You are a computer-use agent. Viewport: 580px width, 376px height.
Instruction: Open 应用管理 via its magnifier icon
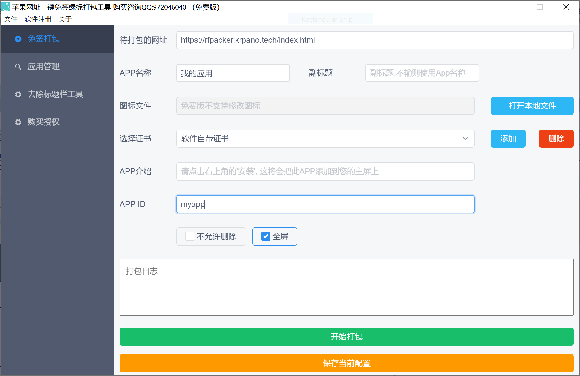(18, 66)
